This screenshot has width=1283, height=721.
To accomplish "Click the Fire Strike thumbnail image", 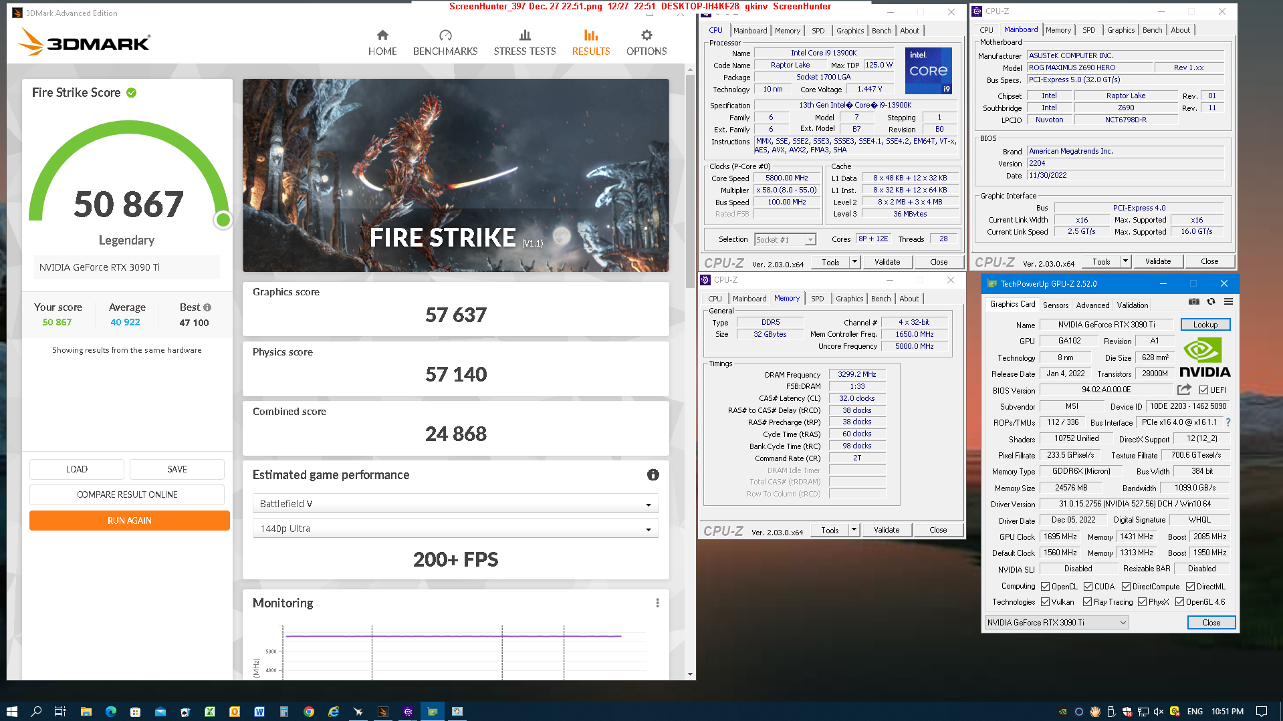I will coord(456,175).
